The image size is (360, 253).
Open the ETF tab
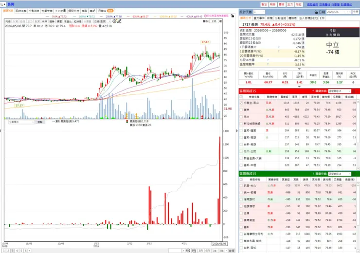click(322, 18)
